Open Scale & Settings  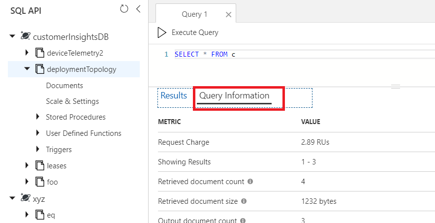tap(72, 101)
